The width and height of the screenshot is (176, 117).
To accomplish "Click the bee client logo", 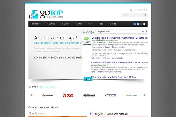I will pyautogui.click(x=68, y=95).
